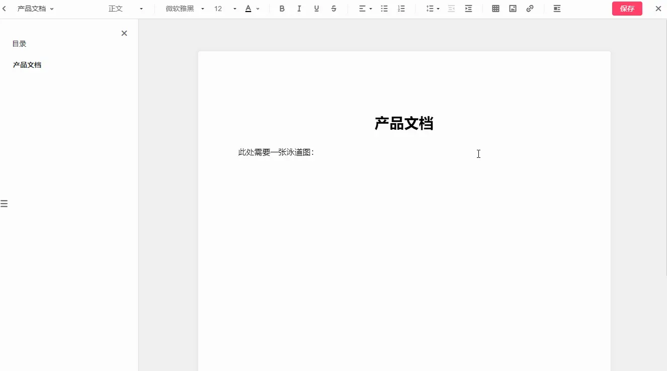Screen dimensions: 667x371
Task: Toggle the table of contents panel icon
Action: pyautogui.click(x=557, y=9)
